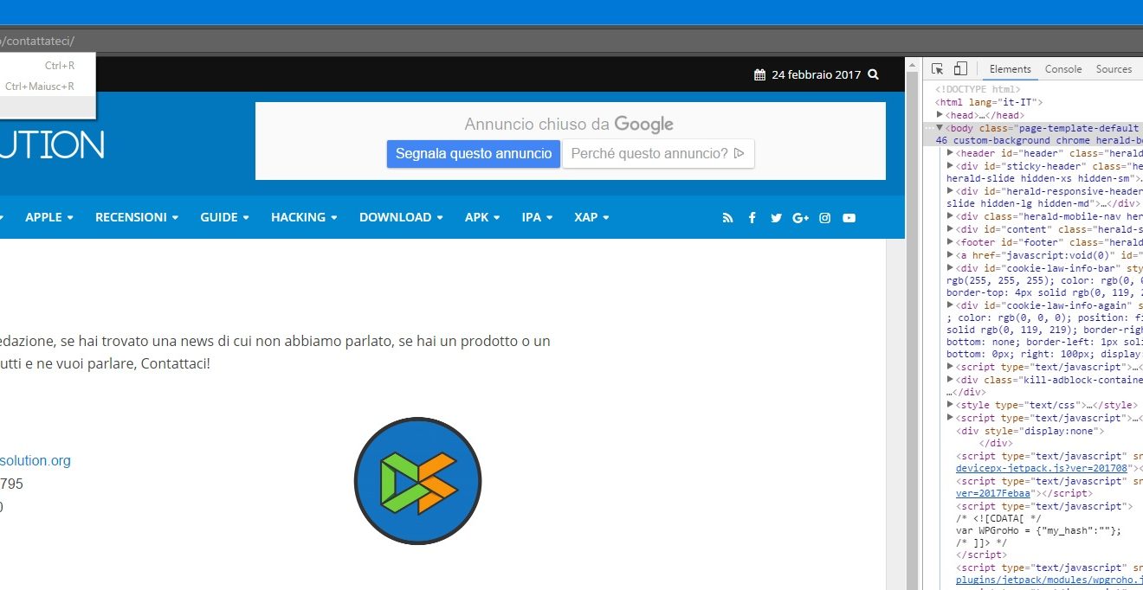Select the div style="display:none" line

[1030, 431]
